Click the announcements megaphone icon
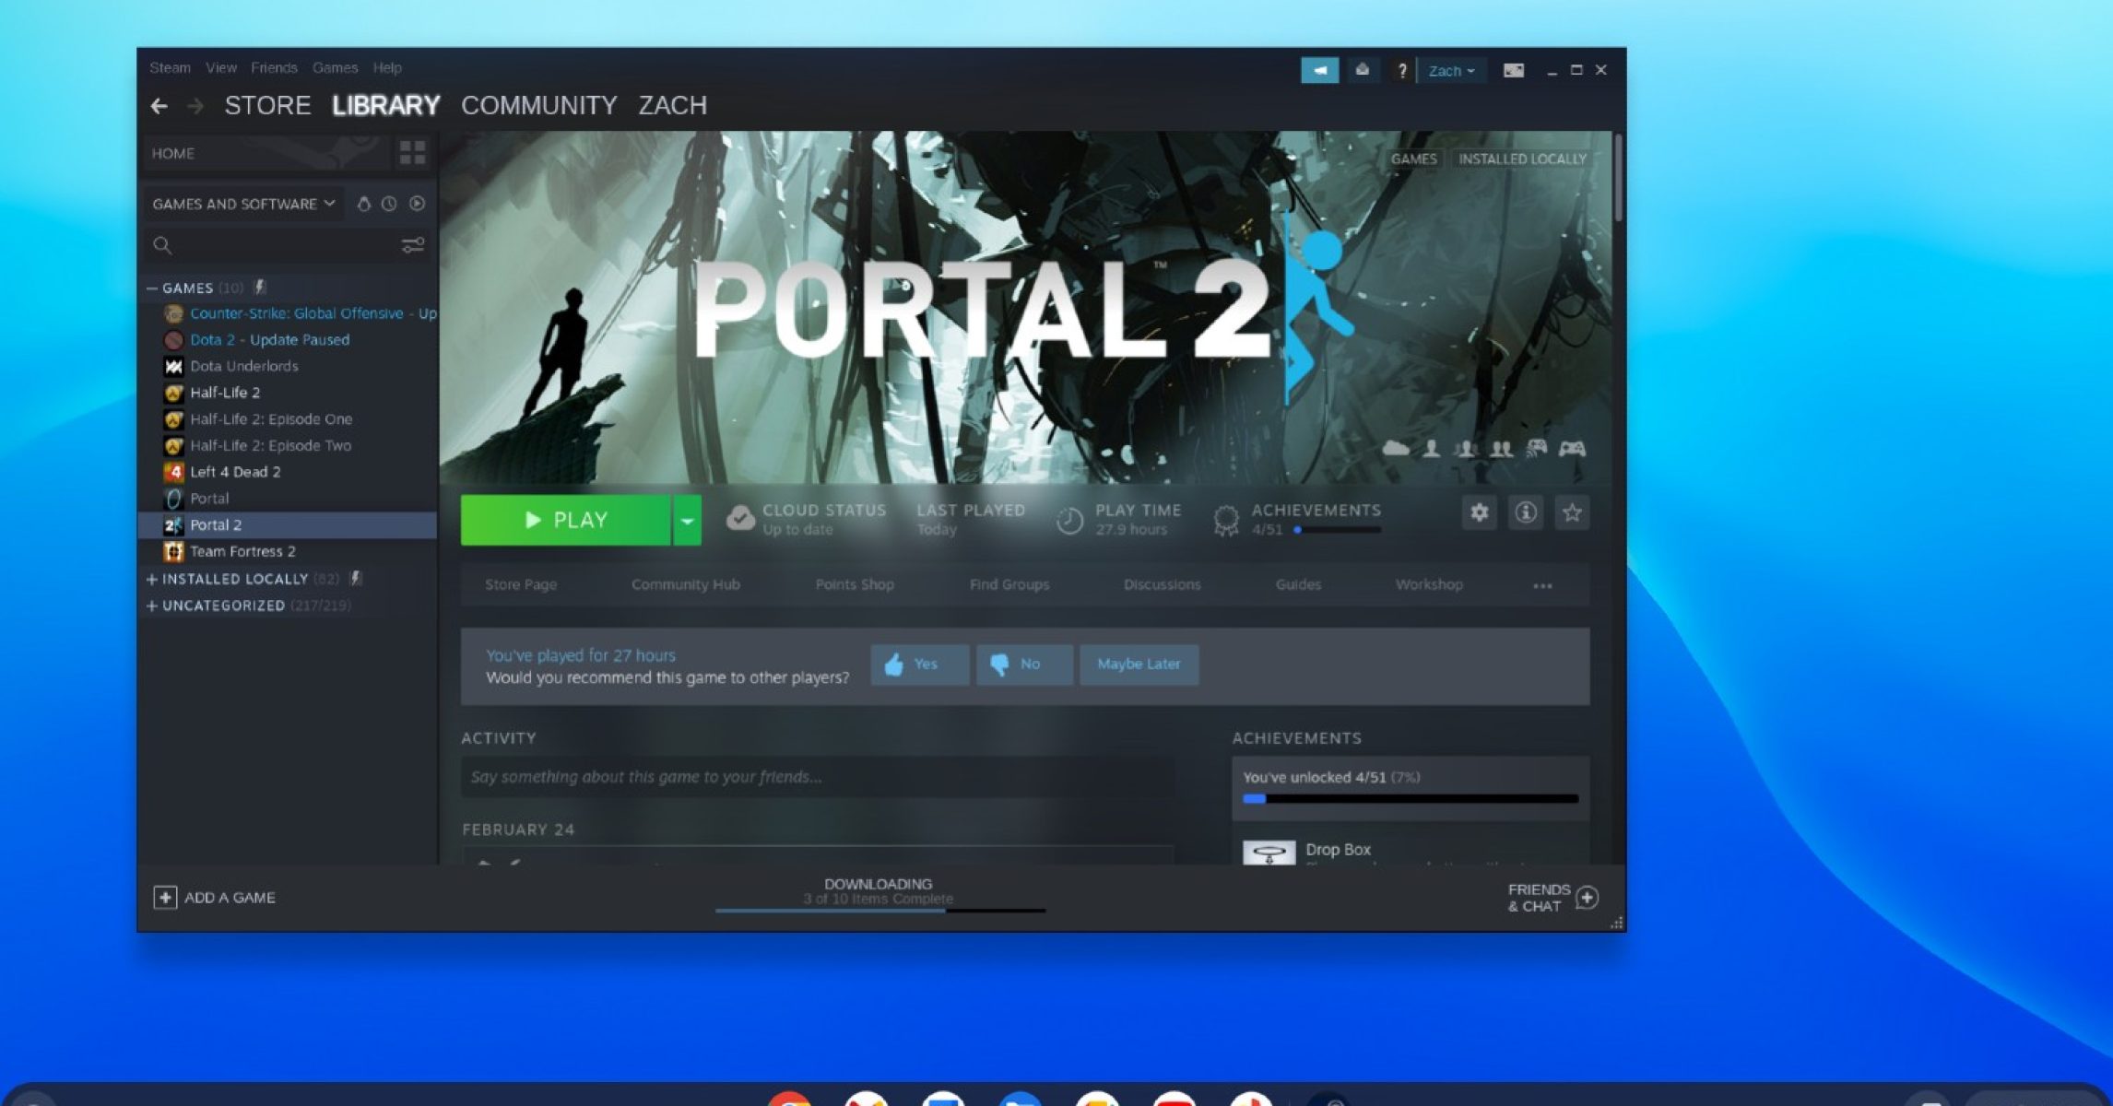 tap(1319, 70)
